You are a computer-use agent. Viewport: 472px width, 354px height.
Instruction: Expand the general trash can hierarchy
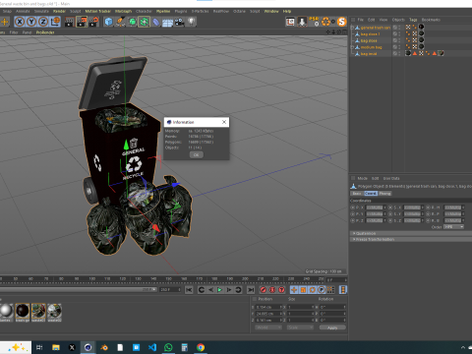pyautogui.click(x=352, y=28)
